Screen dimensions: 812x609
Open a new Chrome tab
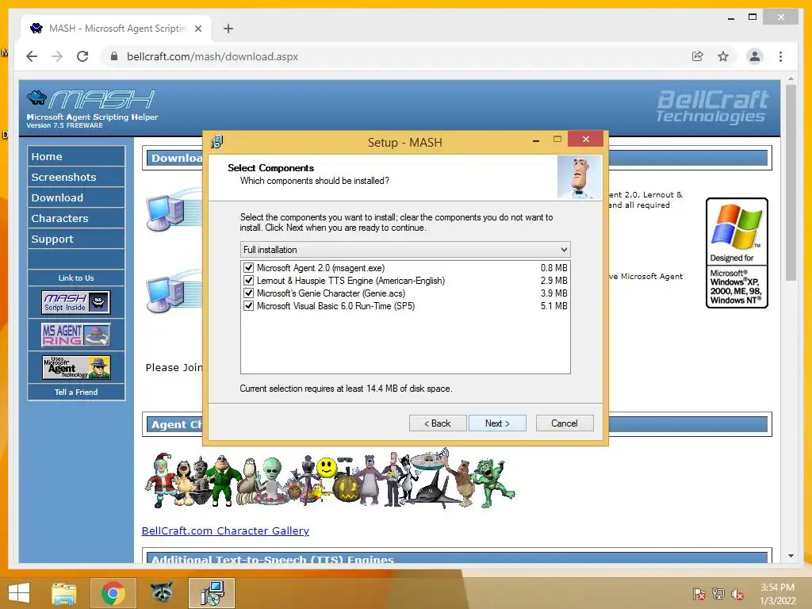click(x=228, y=29)
